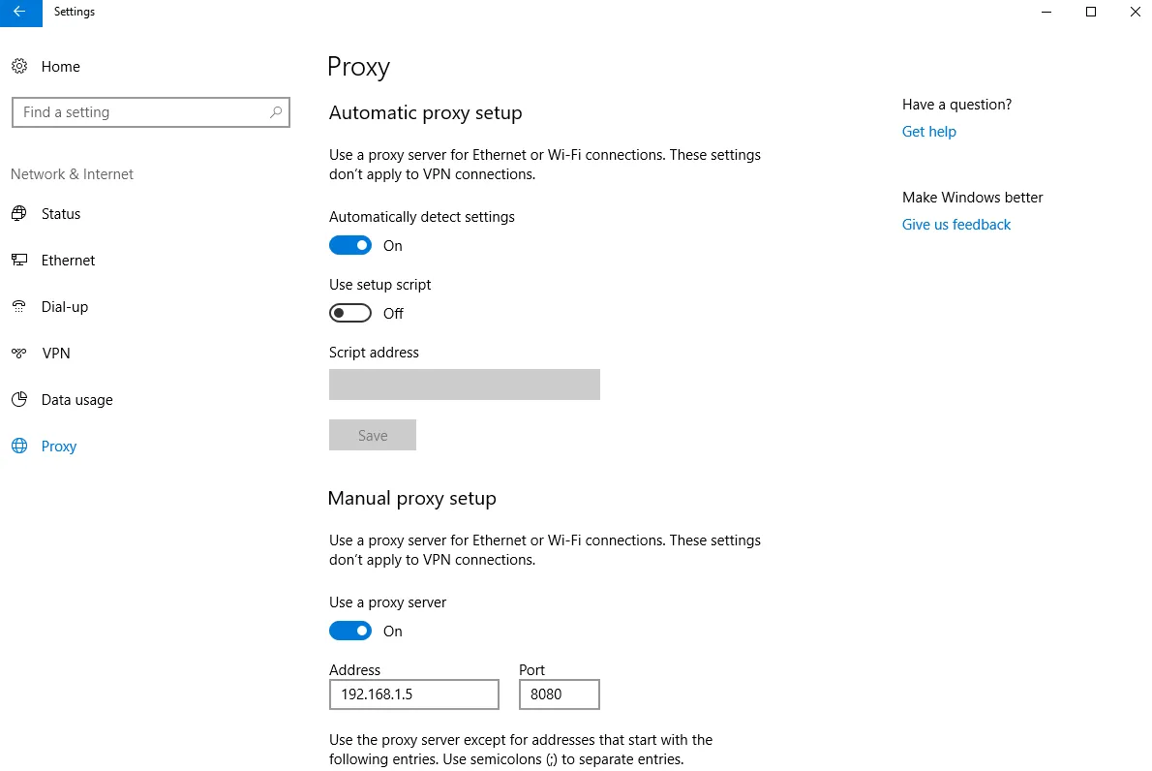Click the Dial-up icon in sidebar

coord(19,307)
